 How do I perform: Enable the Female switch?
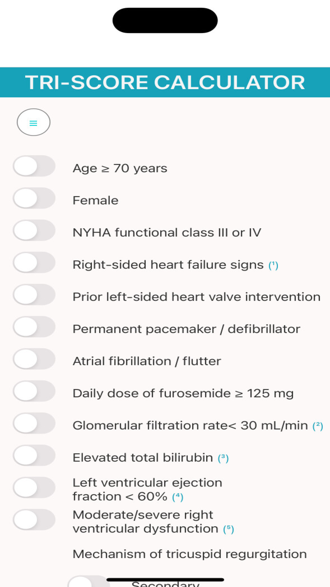34,198
